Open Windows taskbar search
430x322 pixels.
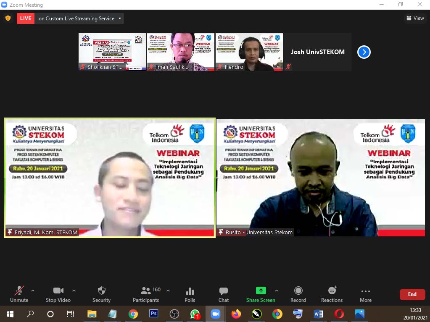[30, 314]
